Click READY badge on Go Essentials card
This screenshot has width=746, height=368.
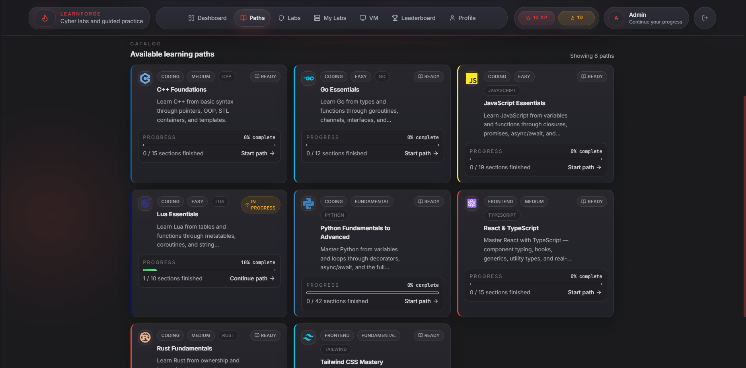(x=429, y=76)
